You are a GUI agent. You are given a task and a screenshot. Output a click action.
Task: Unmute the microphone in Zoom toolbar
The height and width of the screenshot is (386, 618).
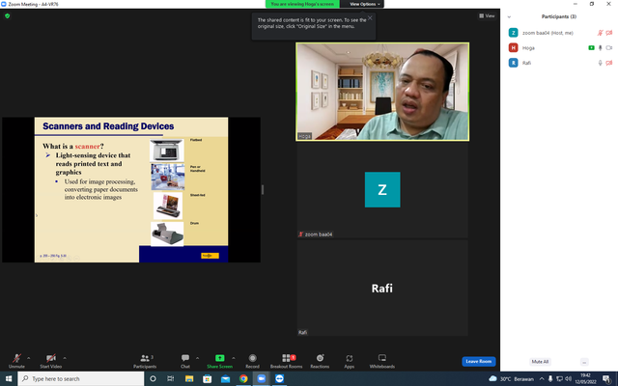16,361
